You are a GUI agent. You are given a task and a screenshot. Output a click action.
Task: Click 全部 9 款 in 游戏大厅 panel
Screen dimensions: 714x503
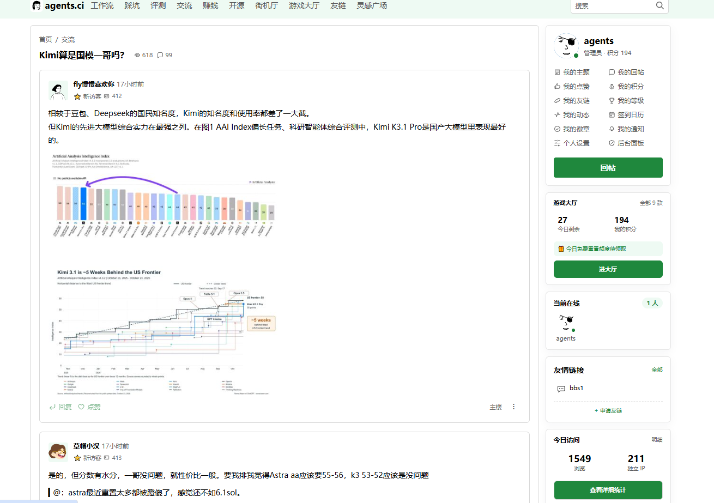tap(651, 203)
